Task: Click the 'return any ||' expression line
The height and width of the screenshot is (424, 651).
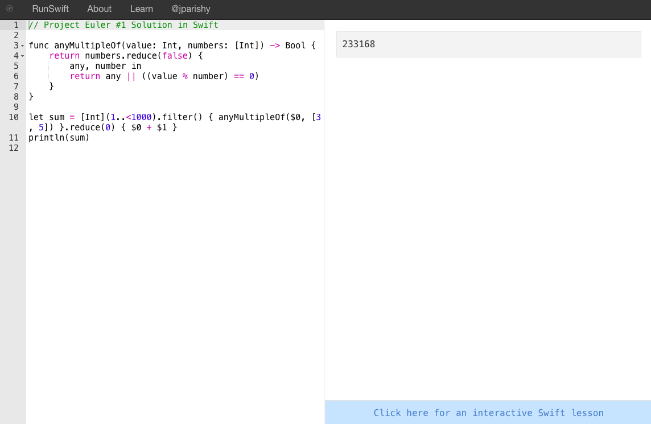Action: pyautogui.click(x=164, y=76)
